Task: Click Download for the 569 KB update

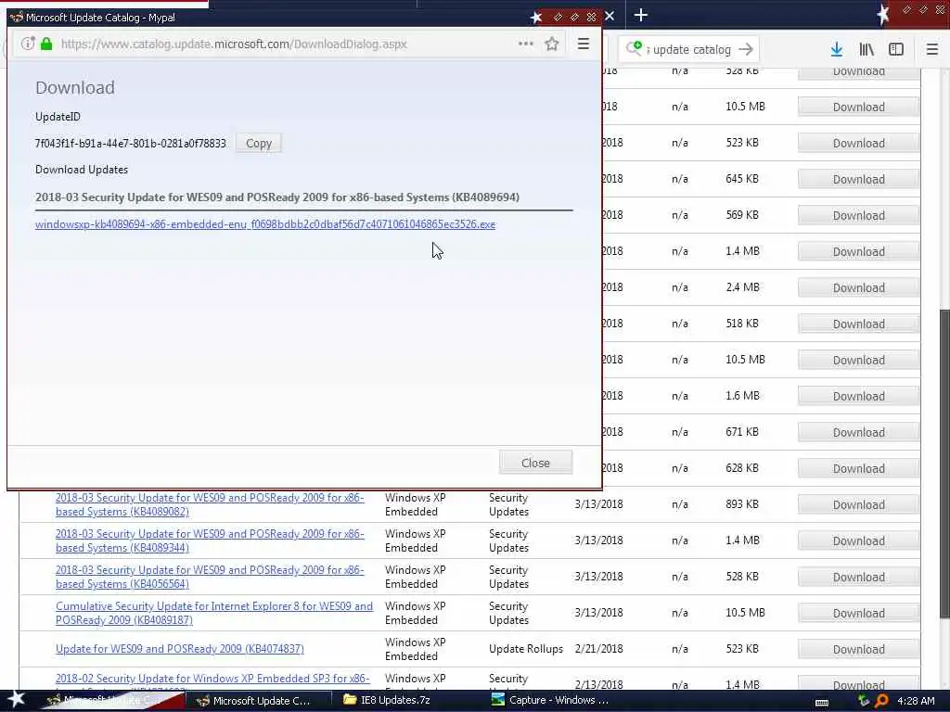Action: (x=858, y=215)
